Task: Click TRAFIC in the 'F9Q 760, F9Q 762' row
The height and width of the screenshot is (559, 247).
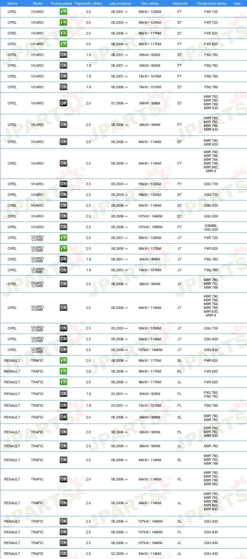Action: 37,394
